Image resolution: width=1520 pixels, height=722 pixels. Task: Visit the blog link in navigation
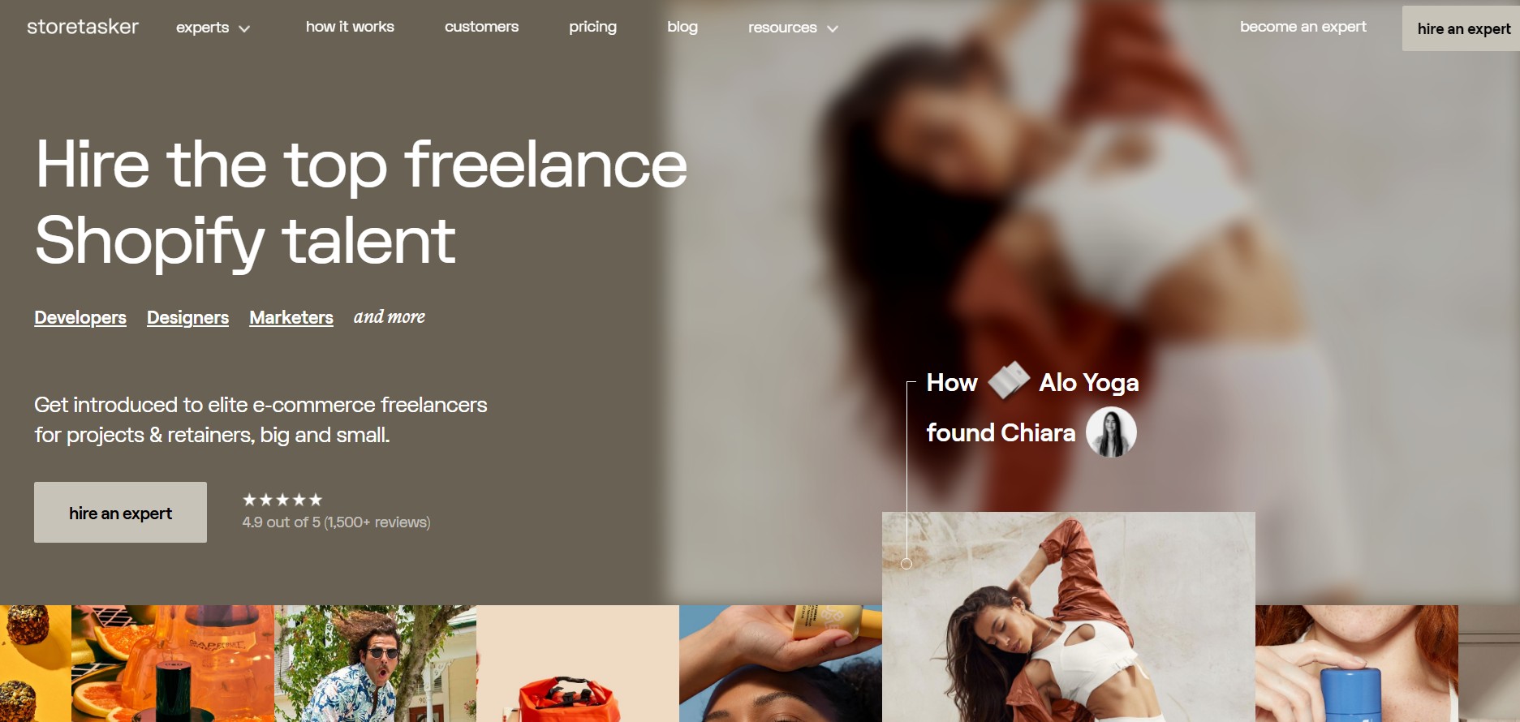point(682,27)
